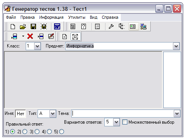The height and width of the screenshot is (139, 186).
Task: Open an existing test with folder icon
Action: pos(23,27)
